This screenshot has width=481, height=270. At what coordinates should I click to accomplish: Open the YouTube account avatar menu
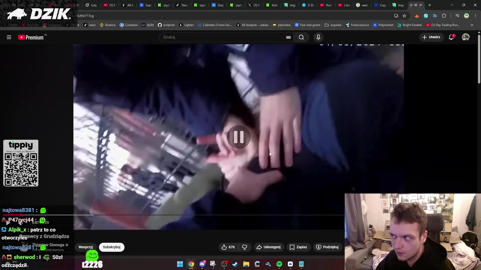click(x=466, y=37)
